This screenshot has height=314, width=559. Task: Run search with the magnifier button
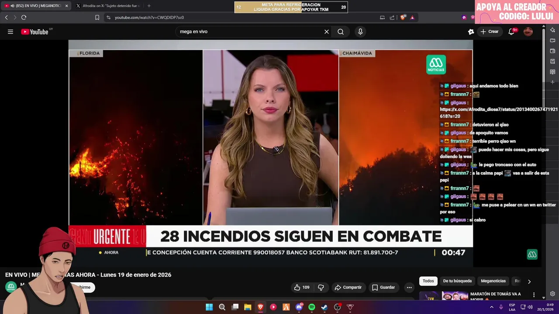(341, 31)
